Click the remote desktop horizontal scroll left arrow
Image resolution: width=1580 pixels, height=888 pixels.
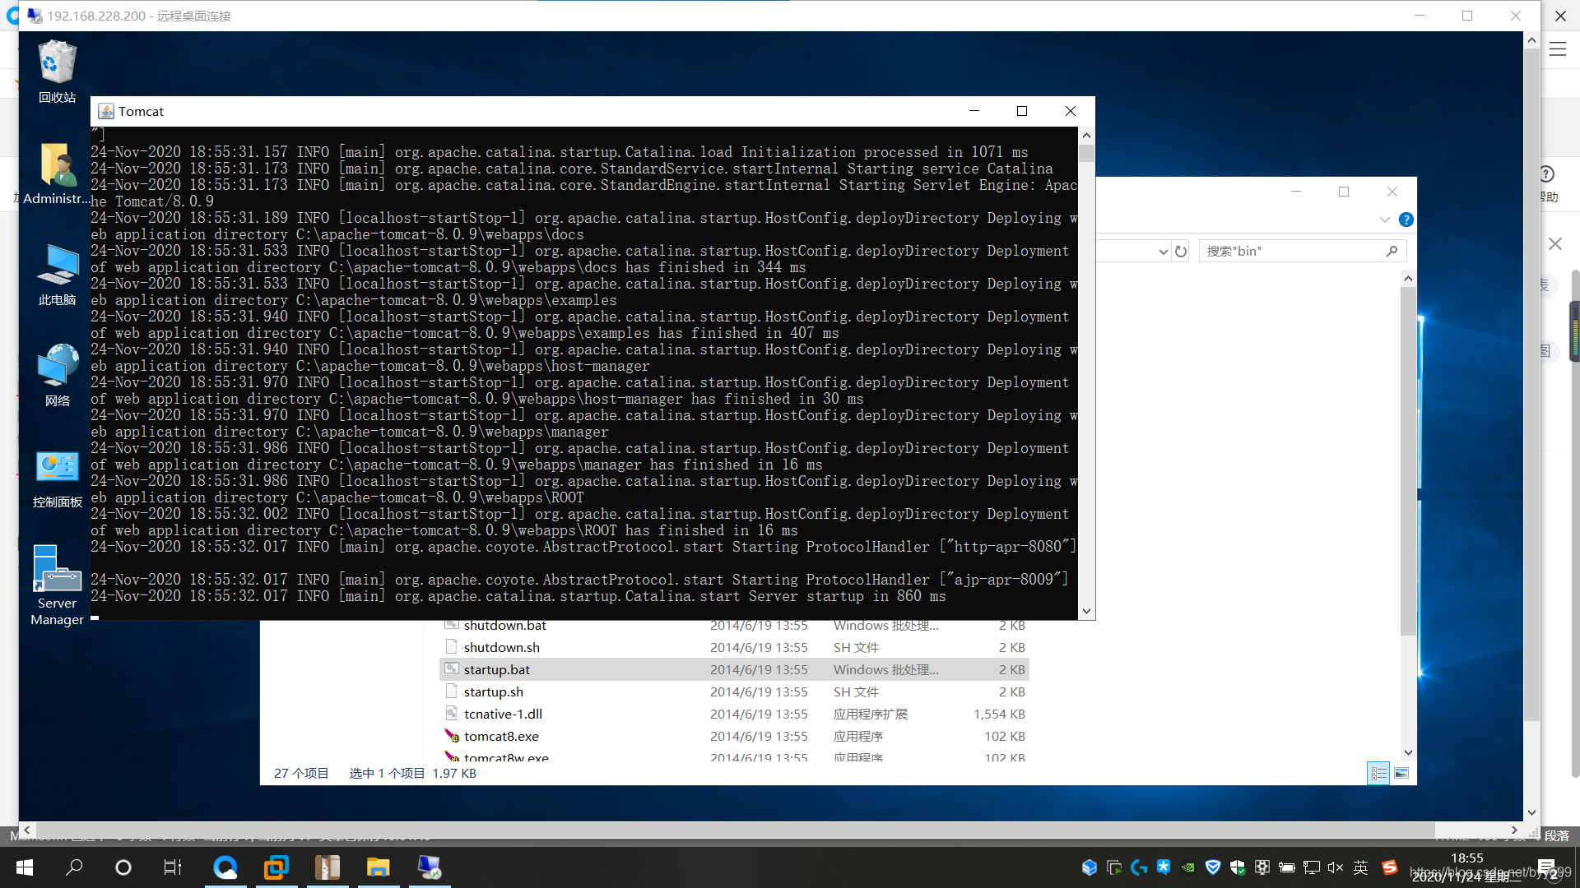[x=27, y=830]
